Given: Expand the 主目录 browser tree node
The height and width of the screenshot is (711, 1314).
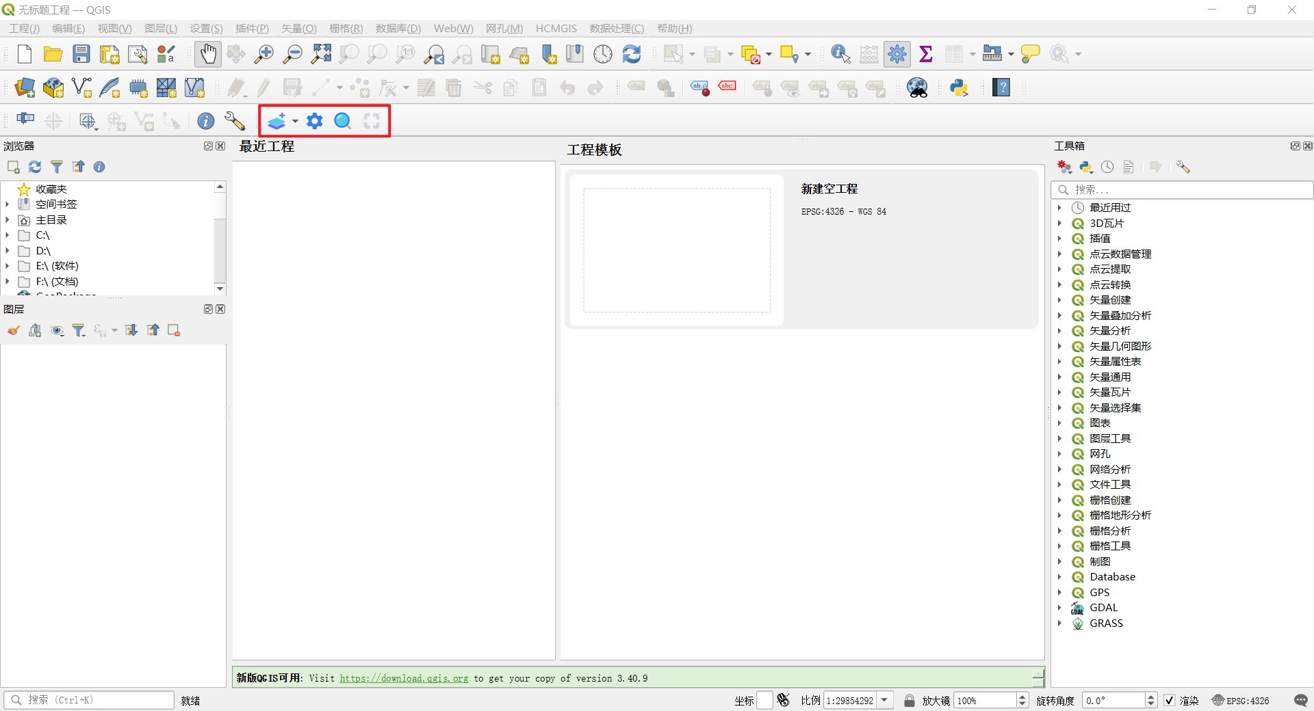Looking at the screenshot, I should point(8,220).
